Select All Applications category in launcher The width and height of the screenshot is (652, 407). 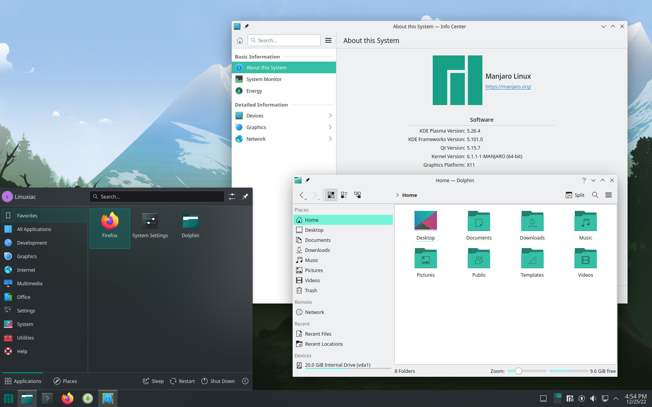click(x=44, y=229)
